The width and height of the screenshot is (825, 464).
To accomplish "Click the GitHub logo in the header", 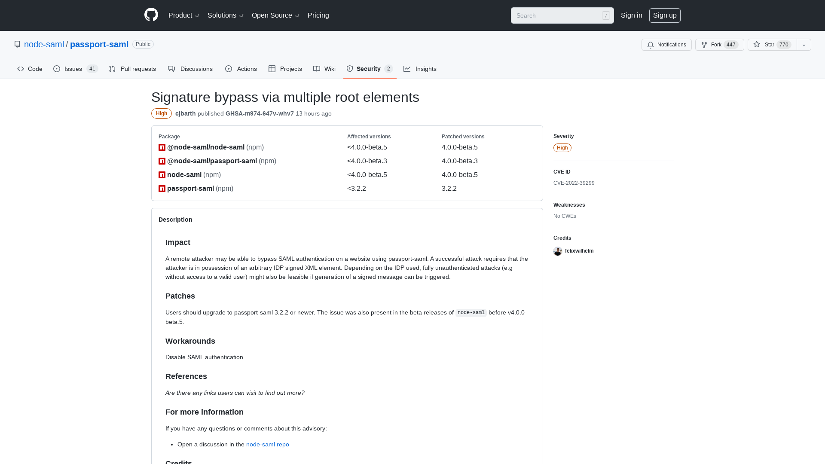I will [x=151, y=15].
